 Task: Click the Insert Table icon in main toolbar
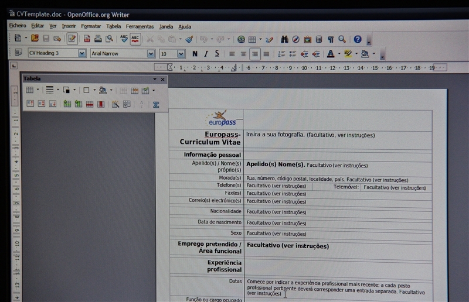tap(252, 39)
